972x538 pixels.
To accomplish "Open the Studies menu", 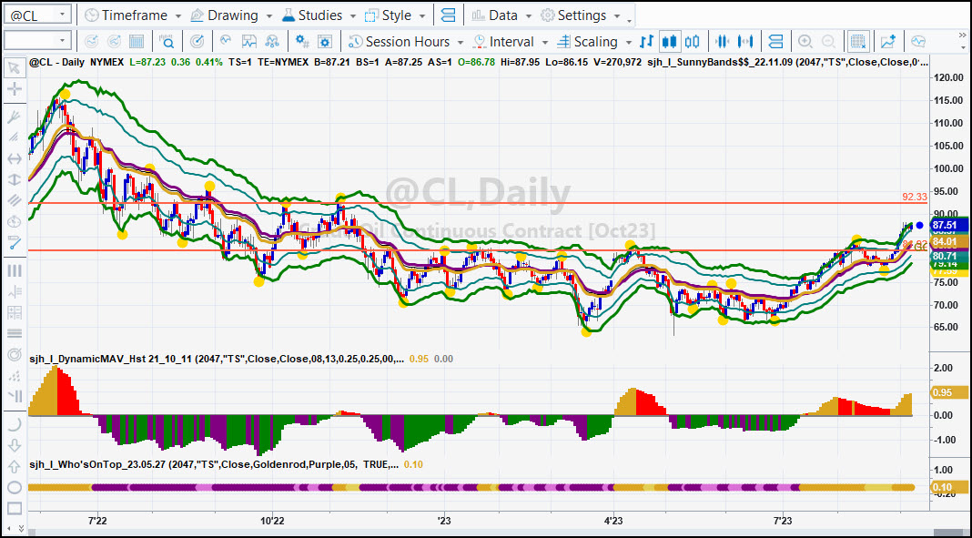I will point(312,15).
